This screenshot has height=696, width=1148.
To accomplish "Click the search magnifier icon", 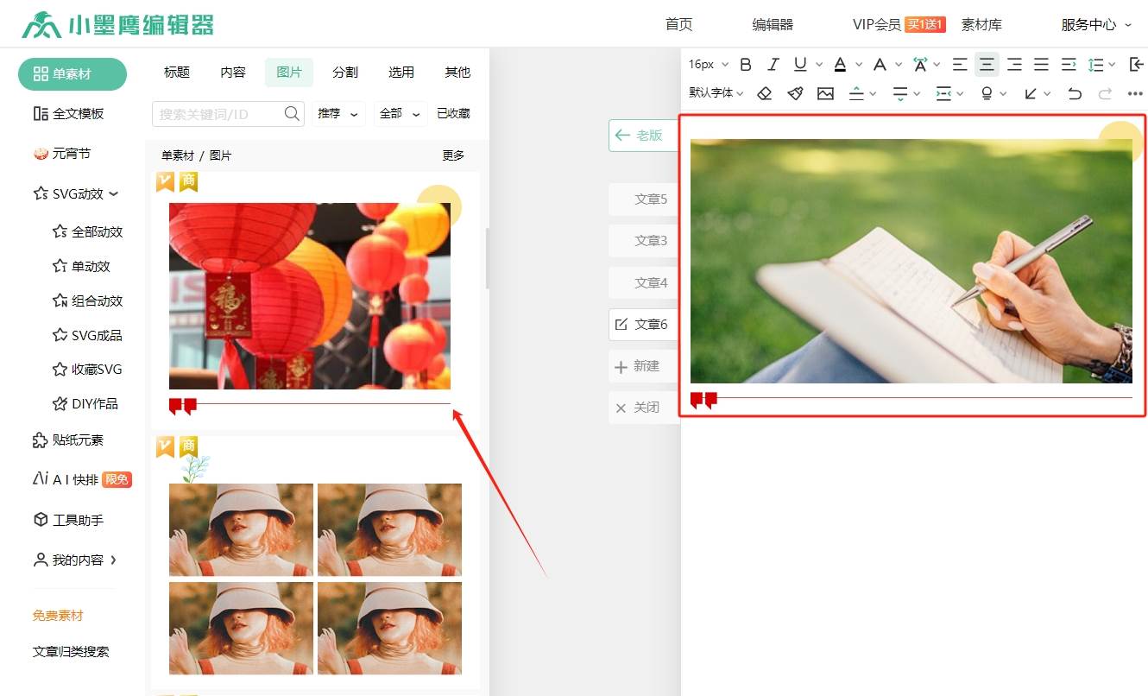I will 292,113.
